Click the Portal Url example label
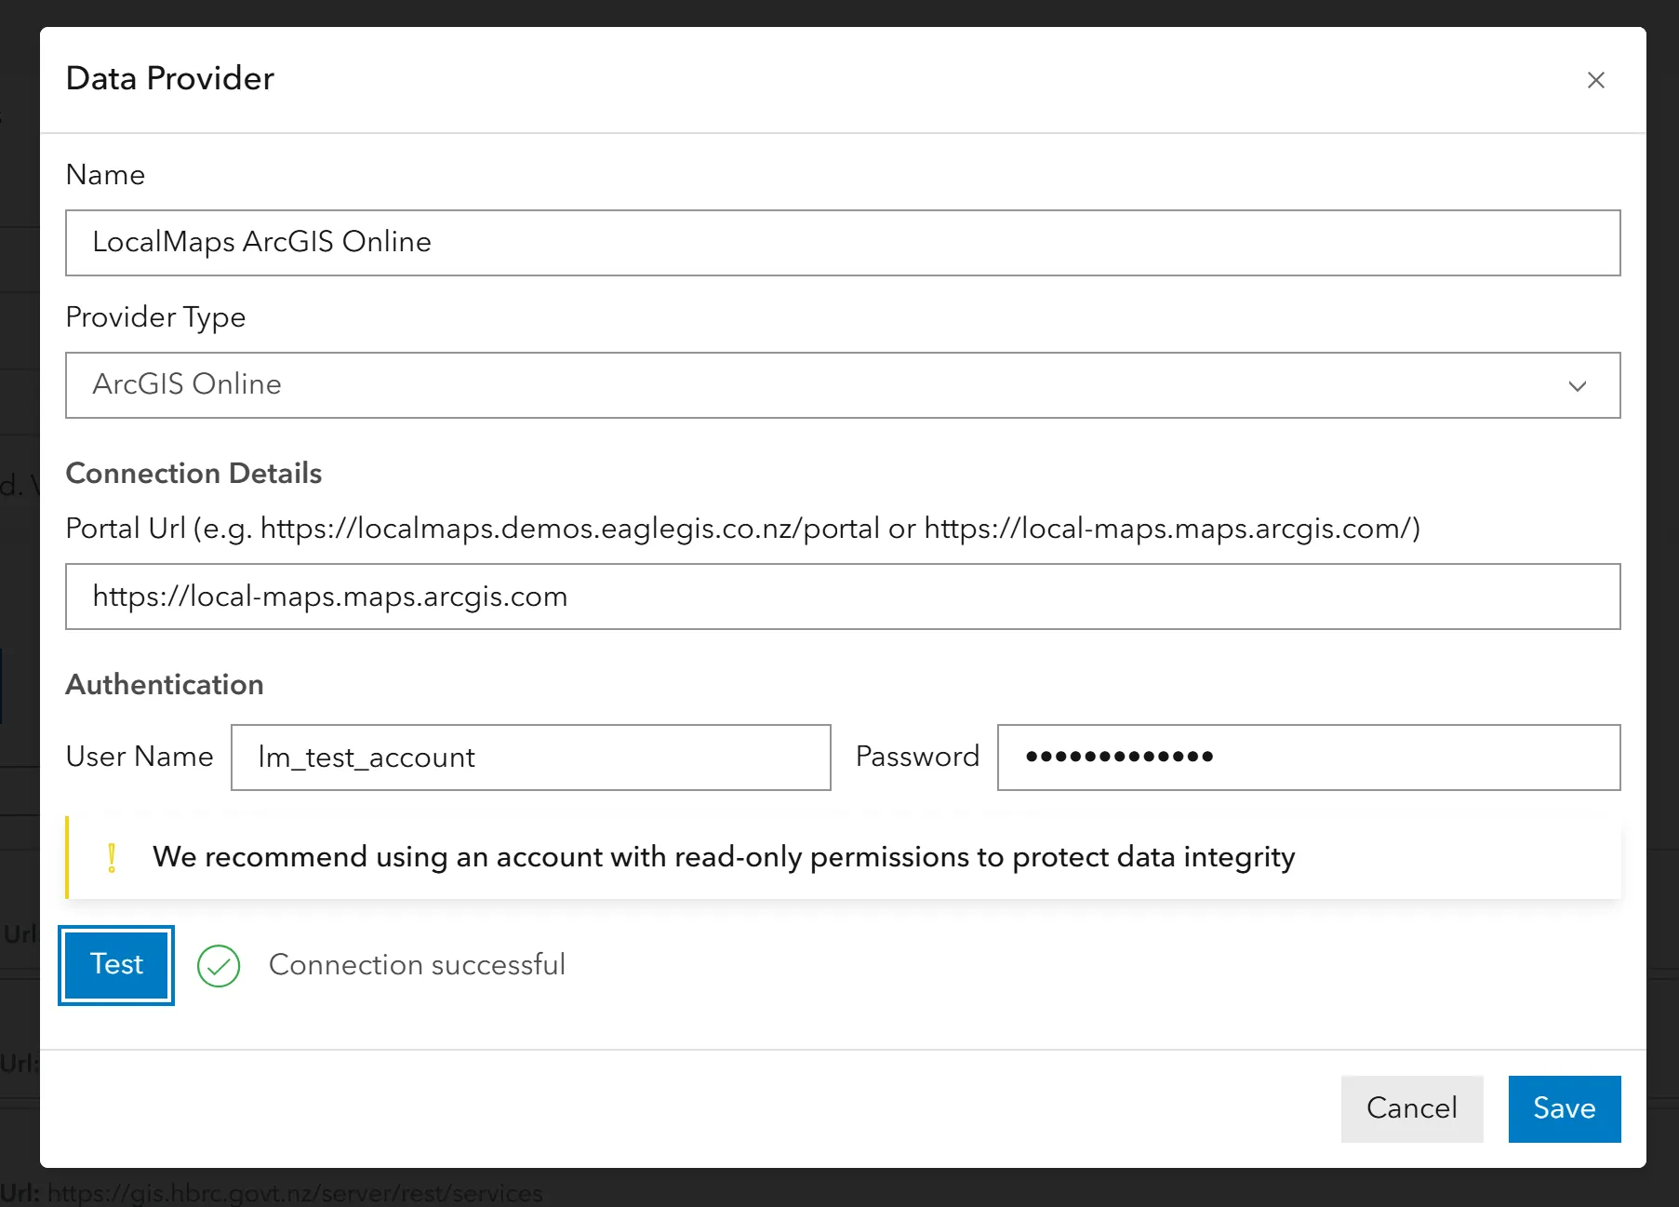This screenshot has height=1207, width=1679. pos(743,529)
